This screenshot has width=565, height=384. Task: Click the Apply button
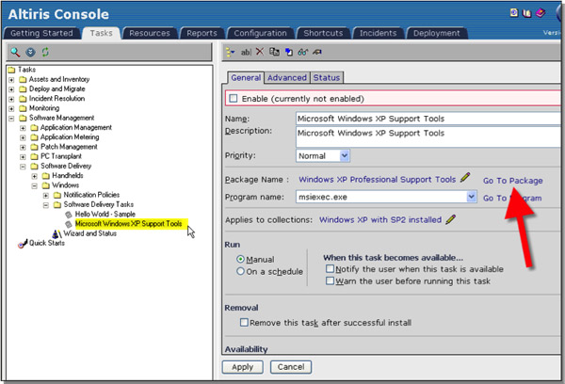click(x=243, y=367)
